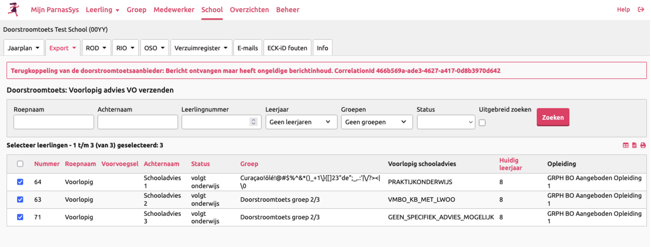The width and height of the screenshot is (651, 247).
Task: Click the VMBO_KB_MET_LWOO advice cell
Action: click(x=422, y=200)
